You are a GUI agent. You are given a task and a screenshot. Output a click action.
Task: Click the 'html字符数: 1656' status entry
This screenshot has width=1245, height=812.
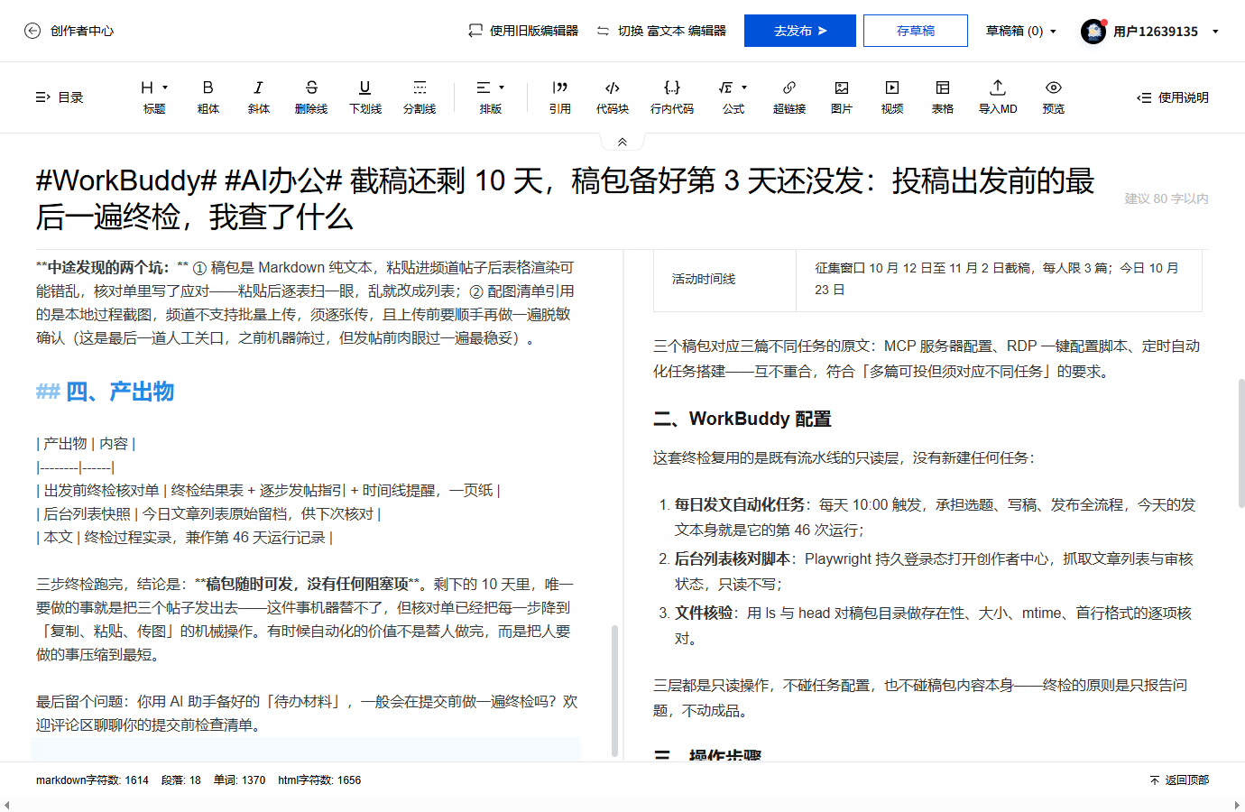(319, 780)
